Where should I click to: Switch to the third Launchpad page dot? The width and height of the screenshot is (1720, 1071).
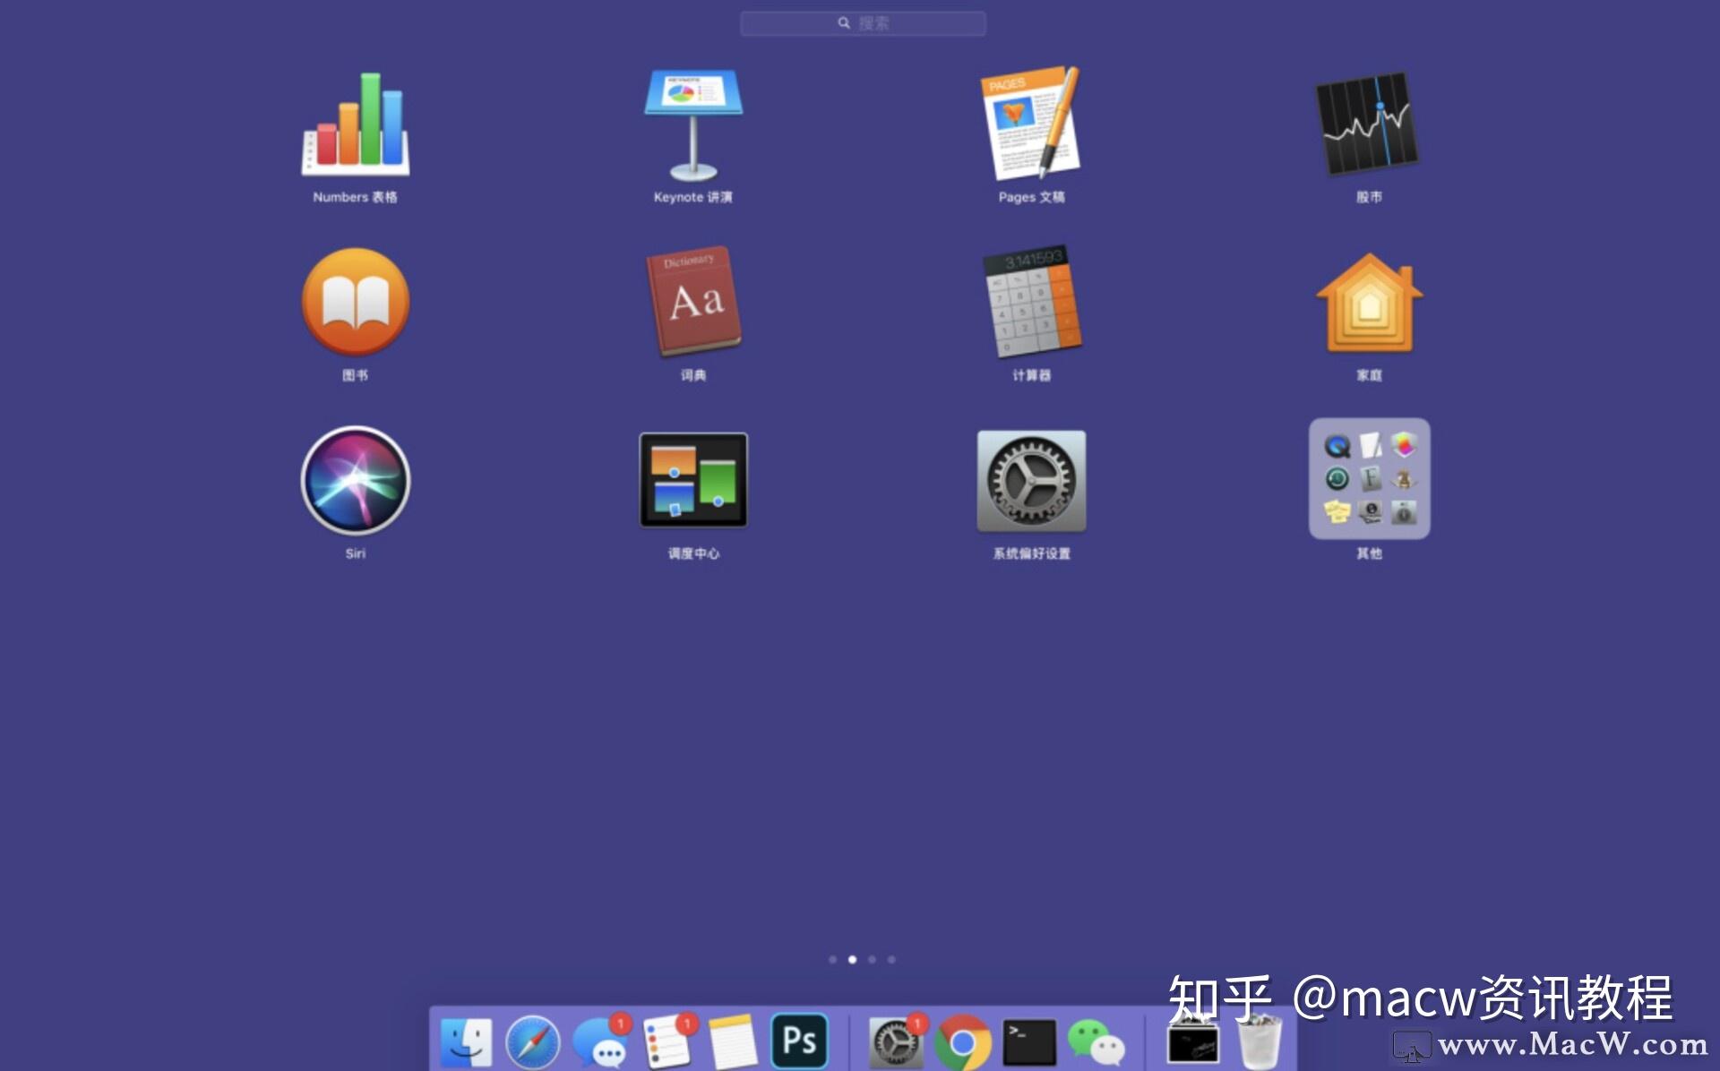coord(872,959)
